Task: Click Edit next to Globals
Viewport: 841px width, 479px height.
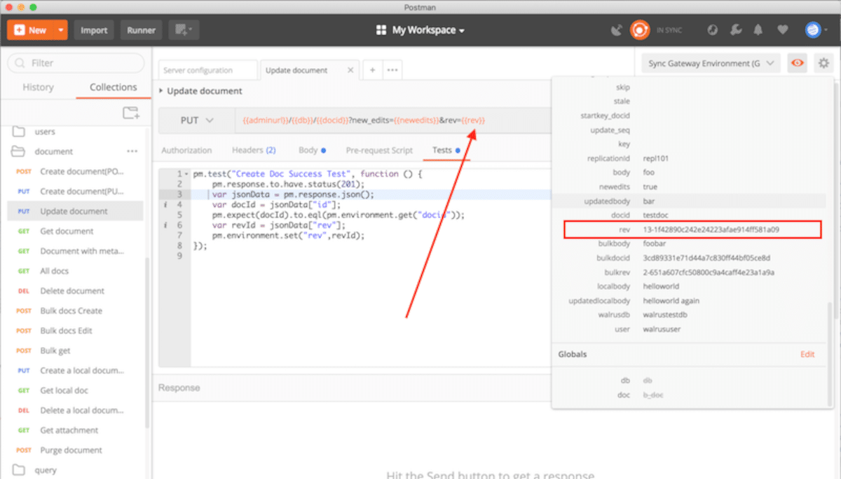Action: tap(807, 354)
